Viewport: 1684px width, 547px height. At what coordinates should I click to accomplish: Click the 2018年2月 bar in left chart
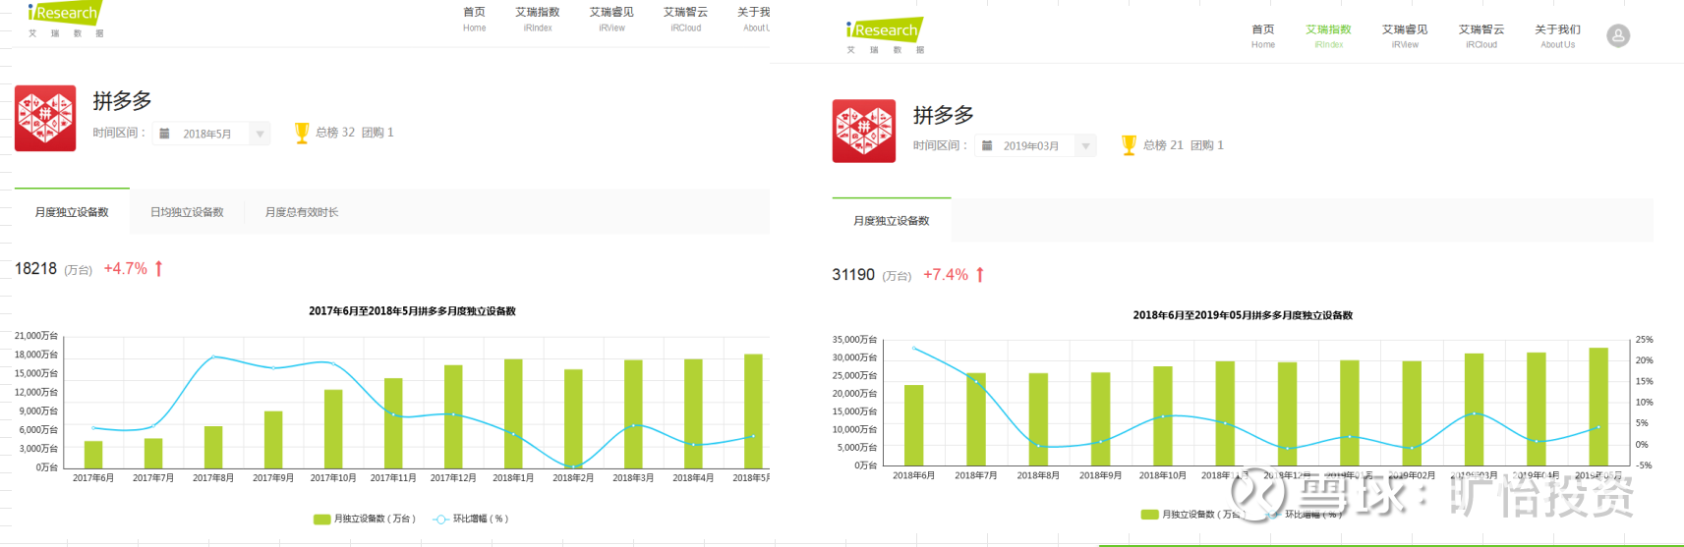(x=573, y=418)
